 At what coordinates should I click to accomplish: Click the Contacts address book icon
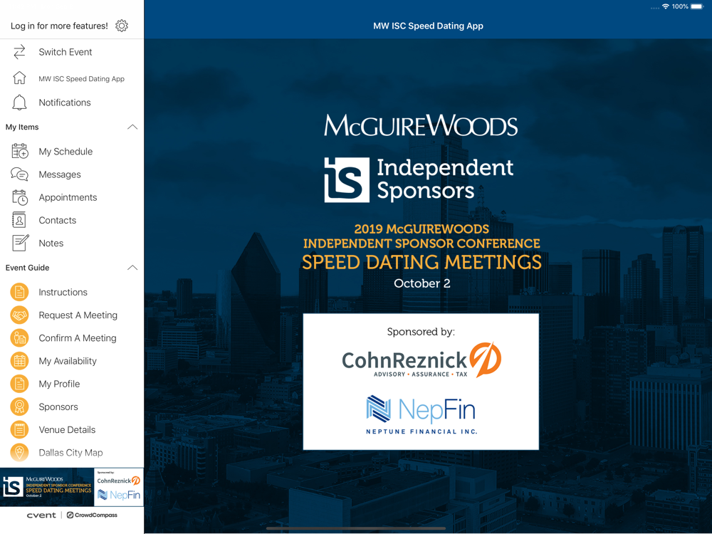coord(19,220)
